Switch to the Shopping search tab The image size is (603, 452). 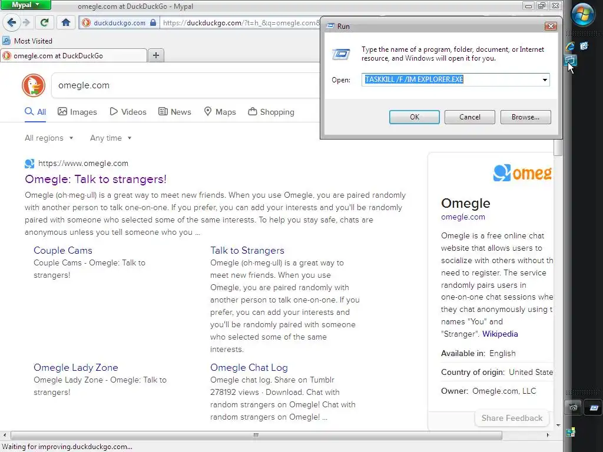(271, 112)
